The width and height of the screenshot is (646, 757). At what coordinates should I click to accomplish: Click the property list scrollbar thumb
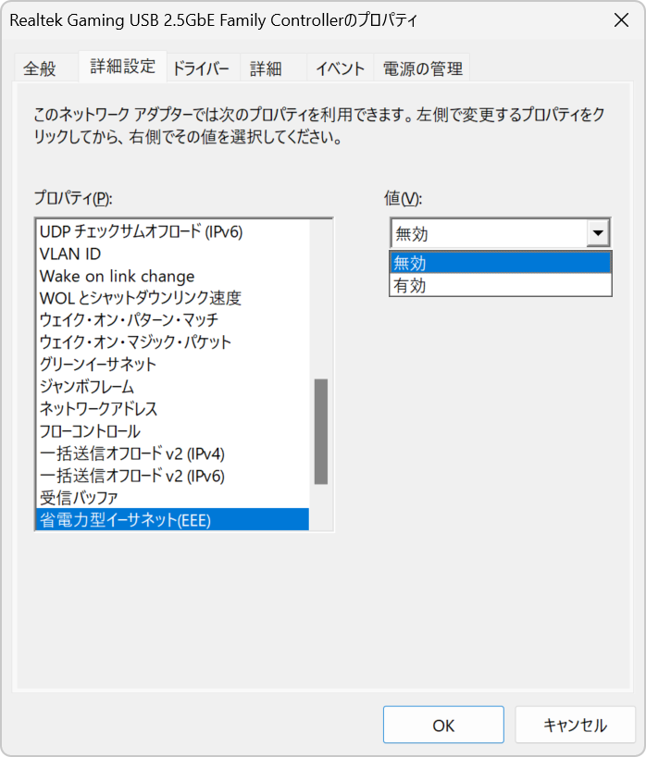pos(321,431)
